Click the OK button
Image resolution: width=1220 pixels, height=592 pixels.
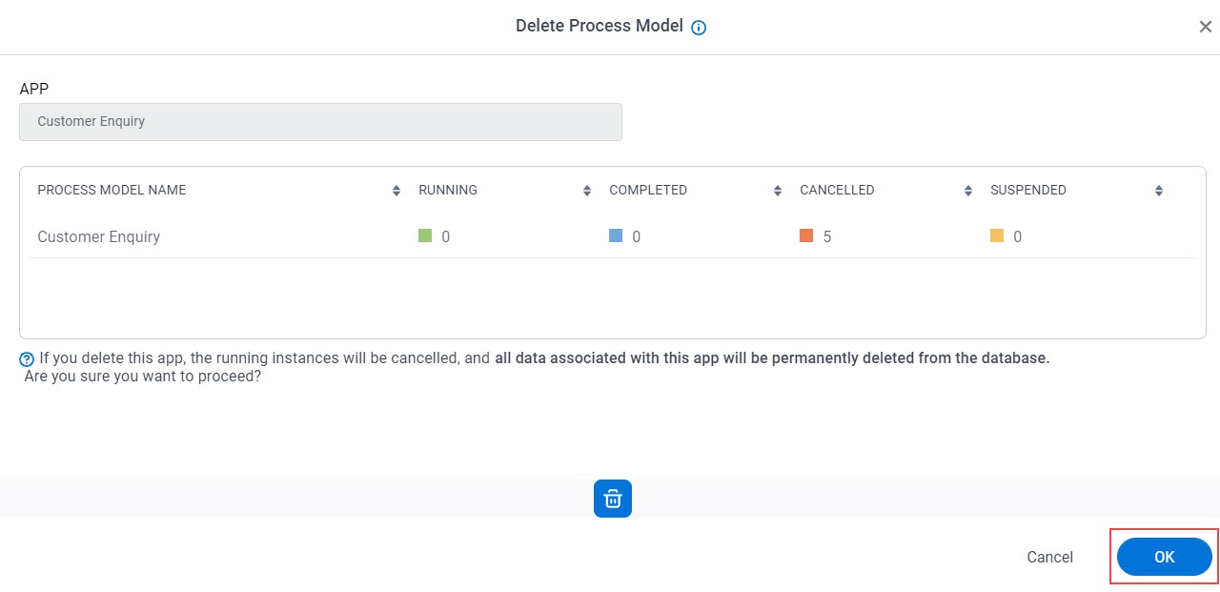coord(1165,557)
